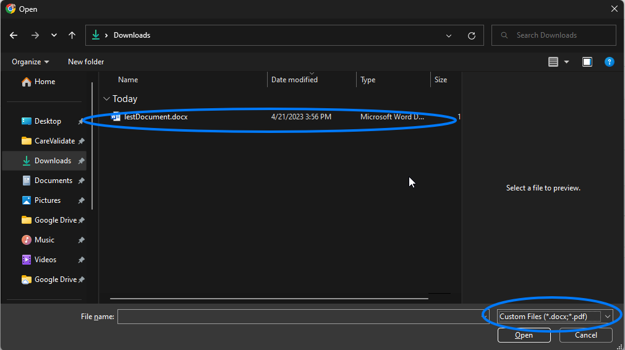Expand the address bar history dropdown
Screen dimensions: 625x350
(448, 35)
